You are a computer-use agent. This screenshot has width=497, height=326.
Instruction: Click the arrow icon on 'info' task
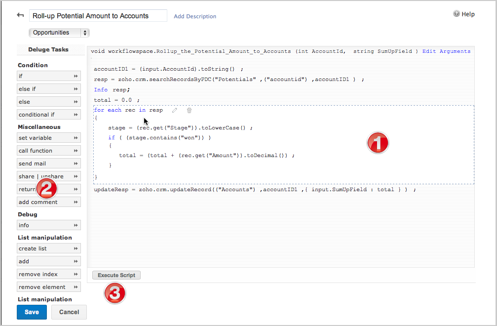click(x=76, y=225)
